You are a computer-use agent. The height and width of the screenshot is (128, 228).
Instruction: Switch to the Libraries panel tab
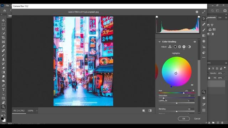pyautogui.click(x=220, y=17)
